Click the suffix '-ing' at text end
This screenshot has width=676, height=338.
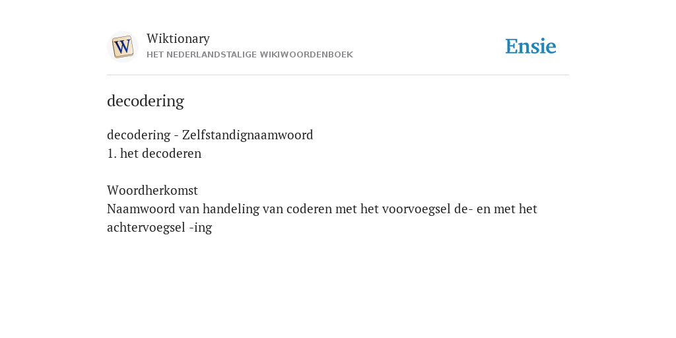click(201, 228)
